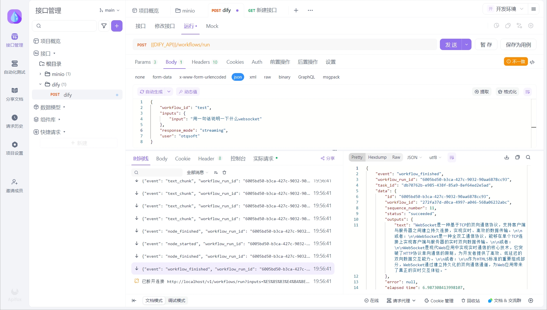The image size is (547, 310).
Task: Click the duplicate icon in top-right toolbar
Action: point(508,26)
